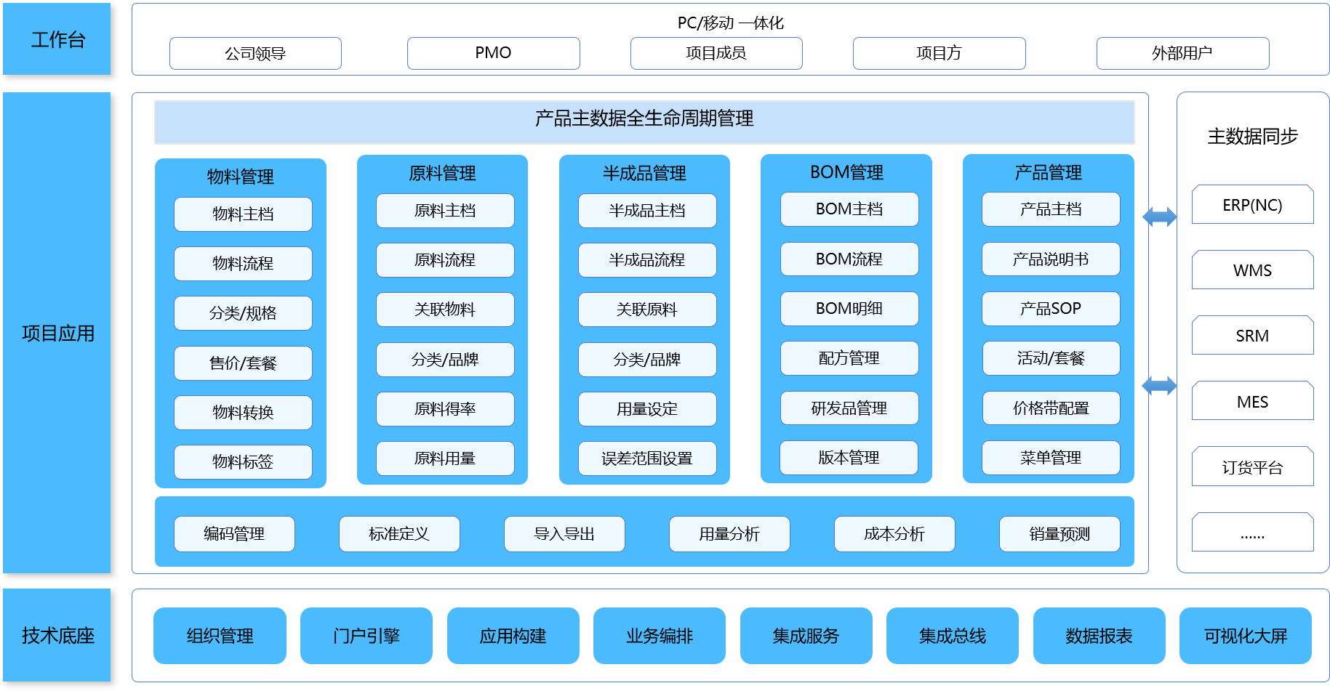Image resolution: width=1330 pixels, height=691 pixels.
Task: Click the 关联原料 box
Action: click(647, 310)
